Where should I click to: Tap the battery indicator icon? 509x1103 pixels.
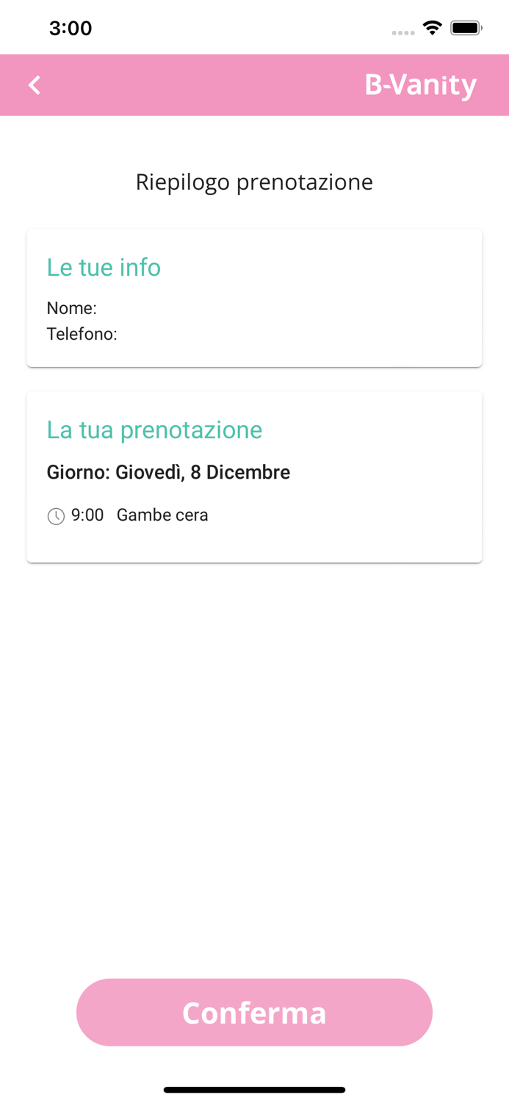click(x=466, y=28)
